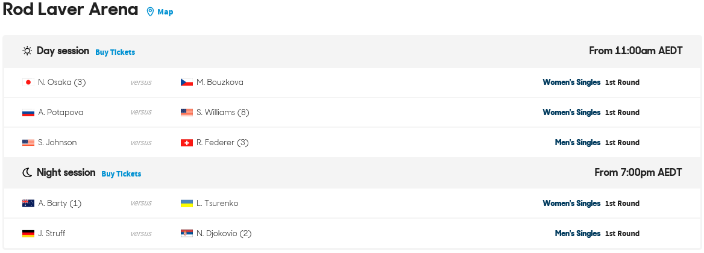Click Women's Singles on the Barty match row

point(571,203)
